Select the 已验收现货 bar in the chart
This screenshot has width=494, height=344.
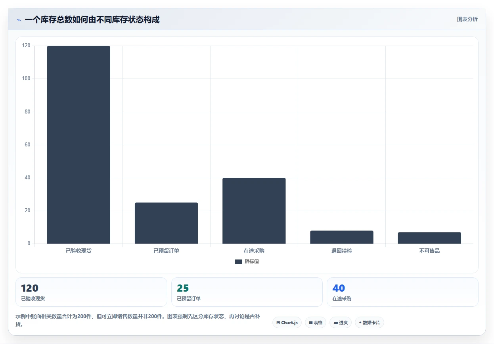(x=79, y=145)
